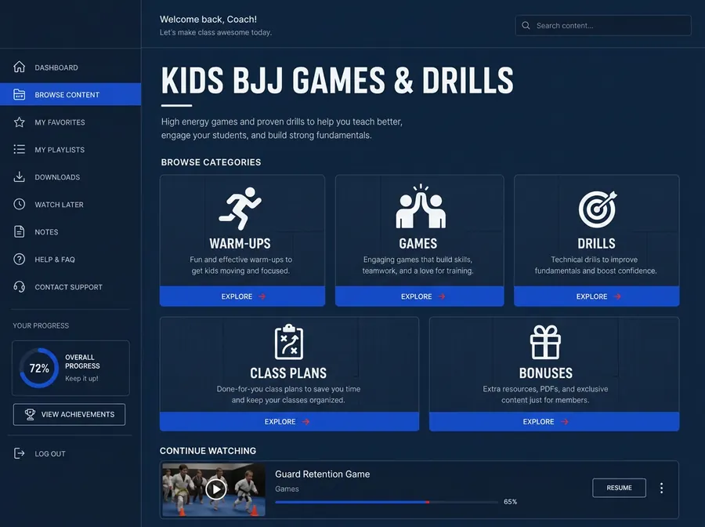Explore the Games category

[x=420, y=296]
